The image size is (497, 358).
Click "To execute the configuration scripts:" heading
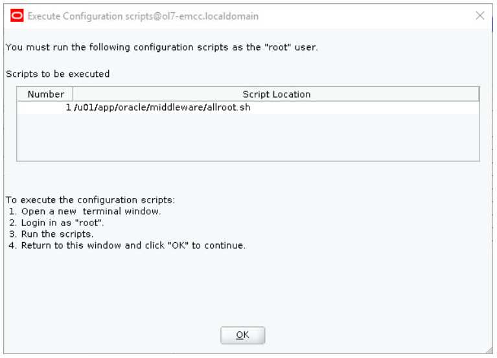coord(90,200)
